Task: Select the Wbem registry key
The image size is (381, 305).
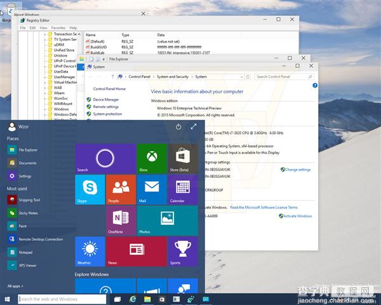Action: [59, 93]
